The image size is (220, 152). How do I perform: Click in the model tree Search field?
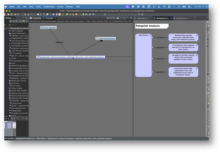pos(18,25)
